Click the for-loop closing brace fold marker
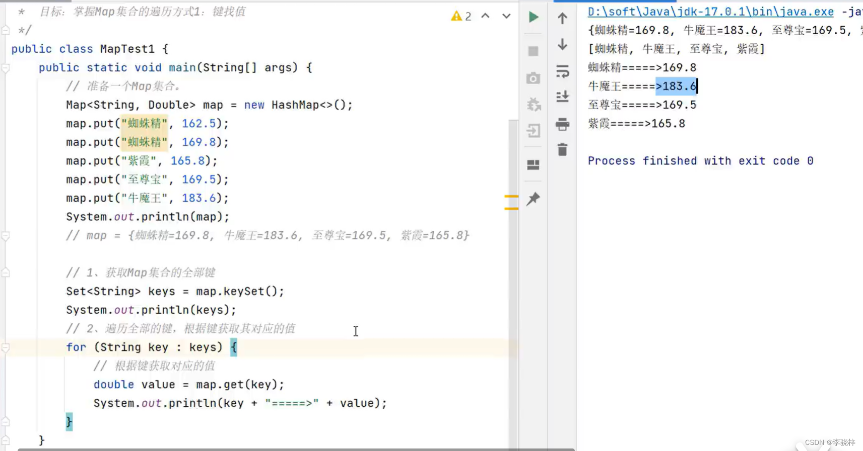Image resolution: width=863 pixels, height=451 pixels. point(6,422)
